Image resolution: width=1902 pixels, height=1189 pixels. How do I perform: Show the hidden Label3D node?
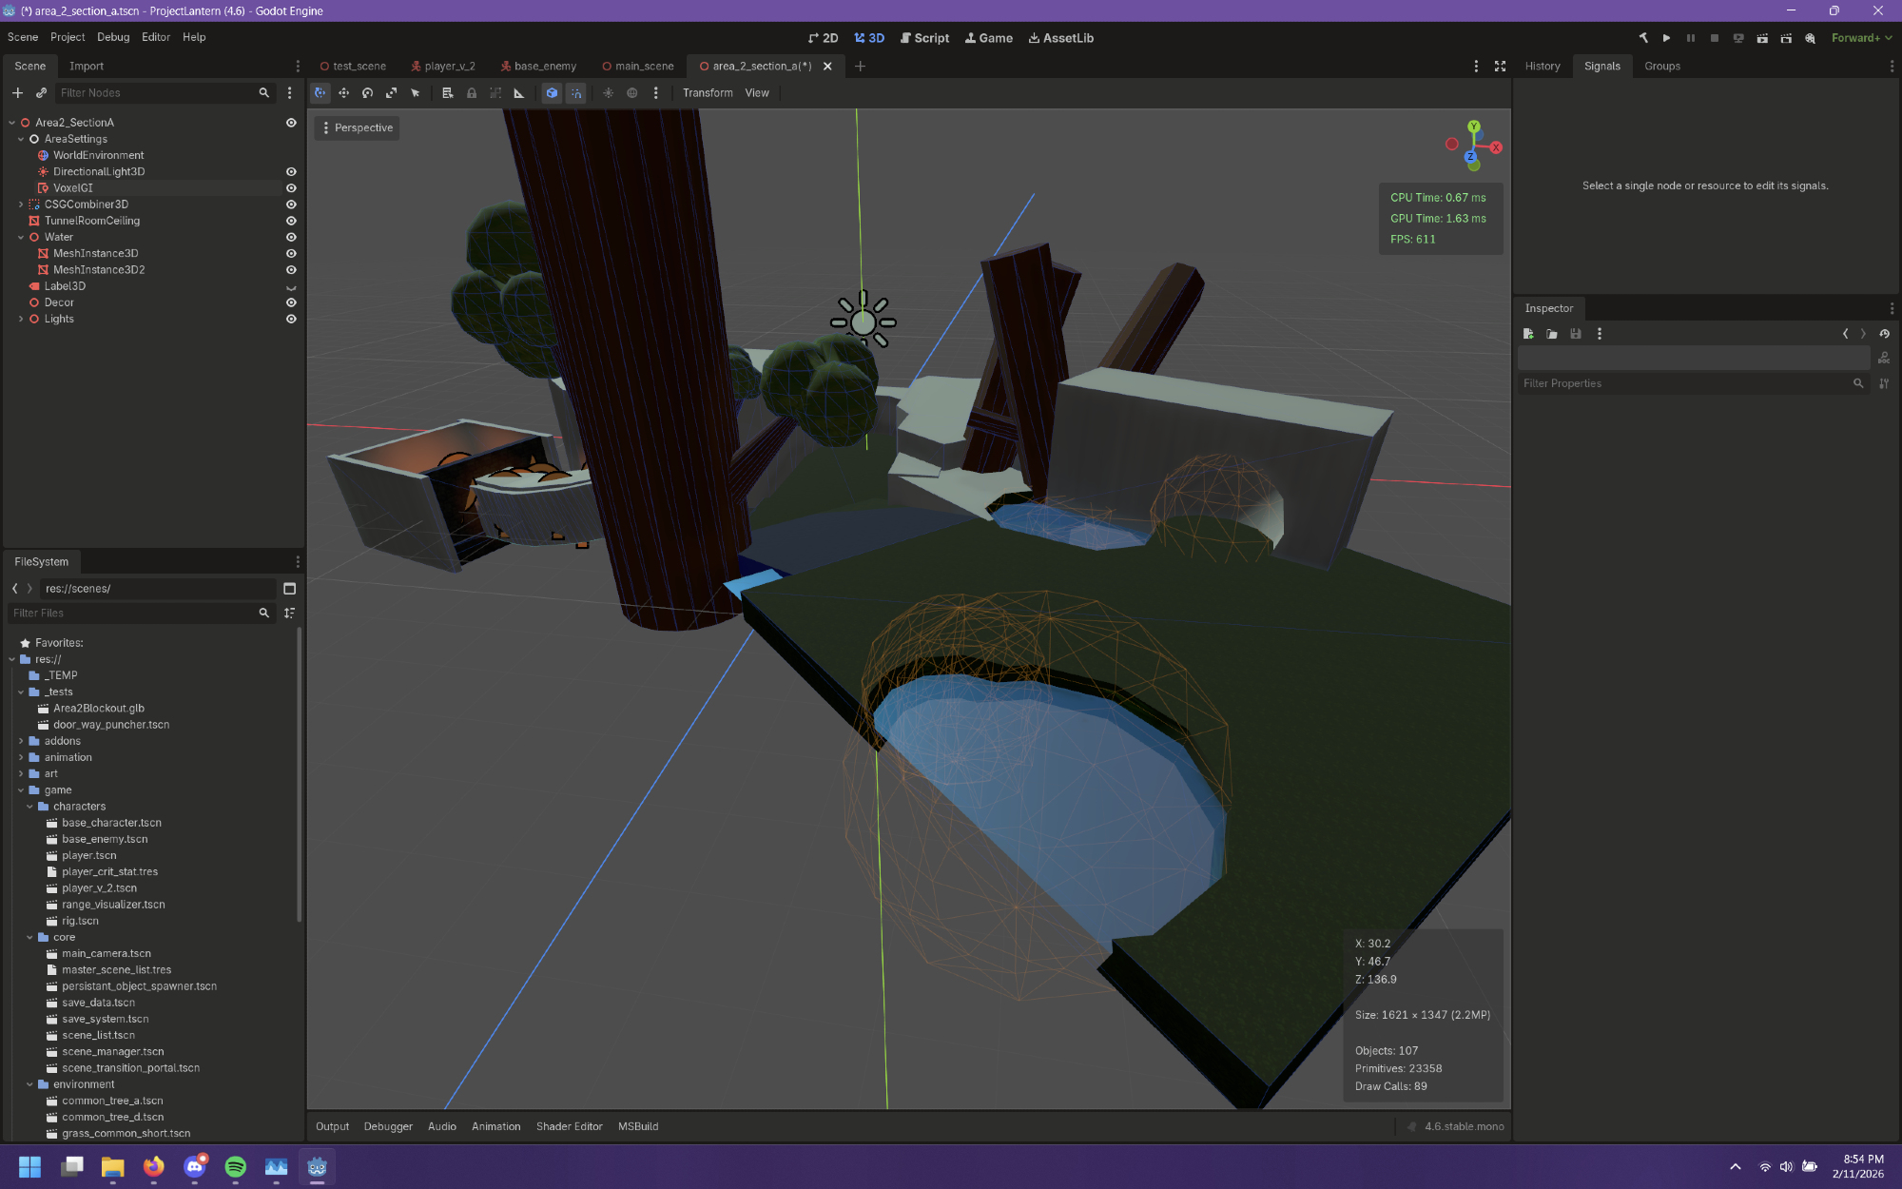[x=291, y=286]
